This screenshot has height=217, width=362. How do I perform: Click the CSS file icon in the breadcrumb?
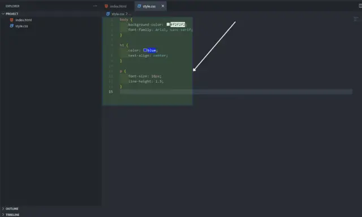pyautogui.click(x=108, y=14)
